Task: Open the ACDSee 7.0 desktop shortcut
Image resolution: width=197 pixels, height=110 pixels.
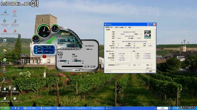Action: (x=5, y=51)
